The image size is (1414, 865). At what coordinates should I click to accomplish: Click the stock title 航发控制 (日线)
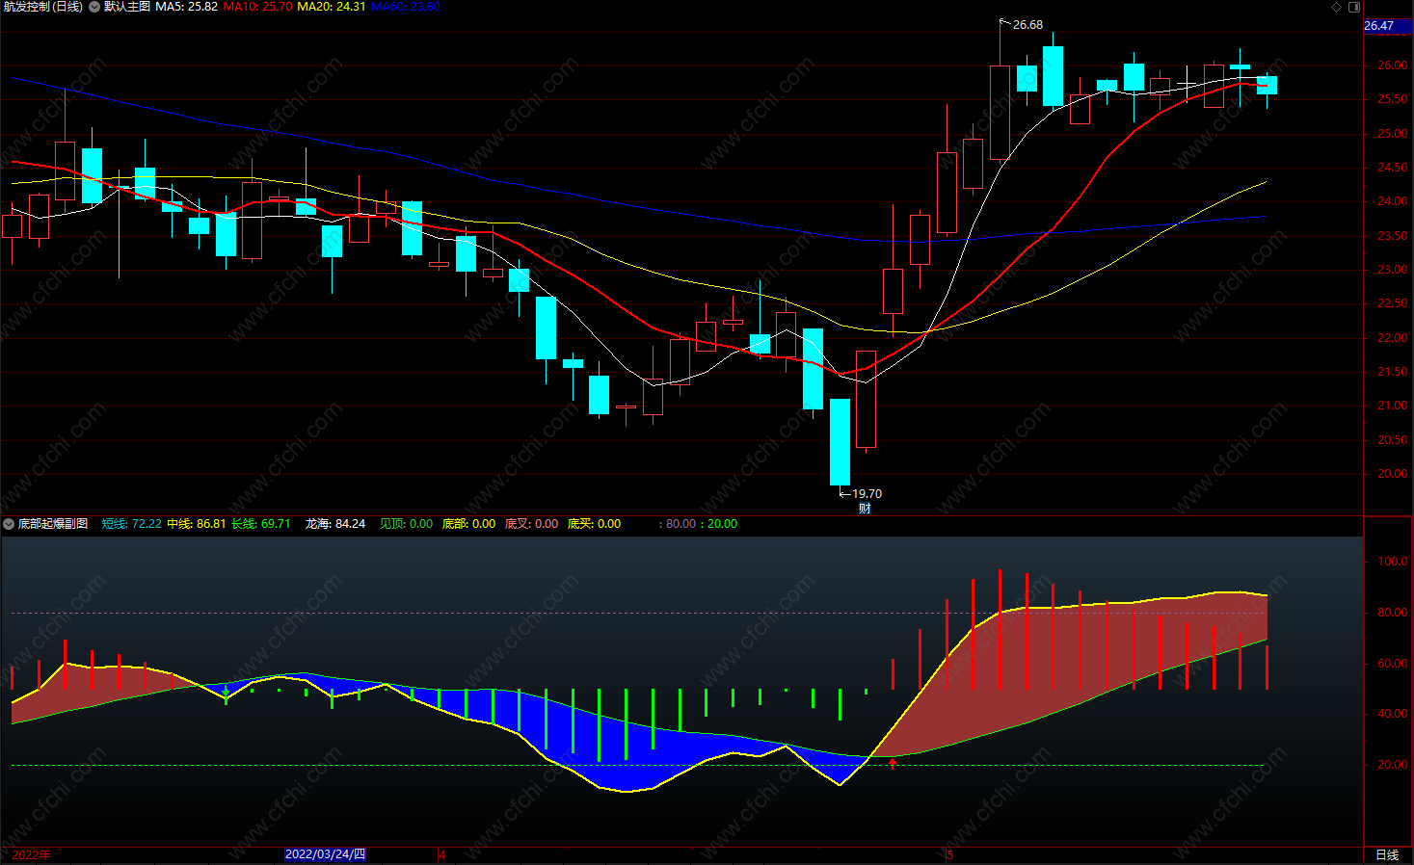coord(42,7)
